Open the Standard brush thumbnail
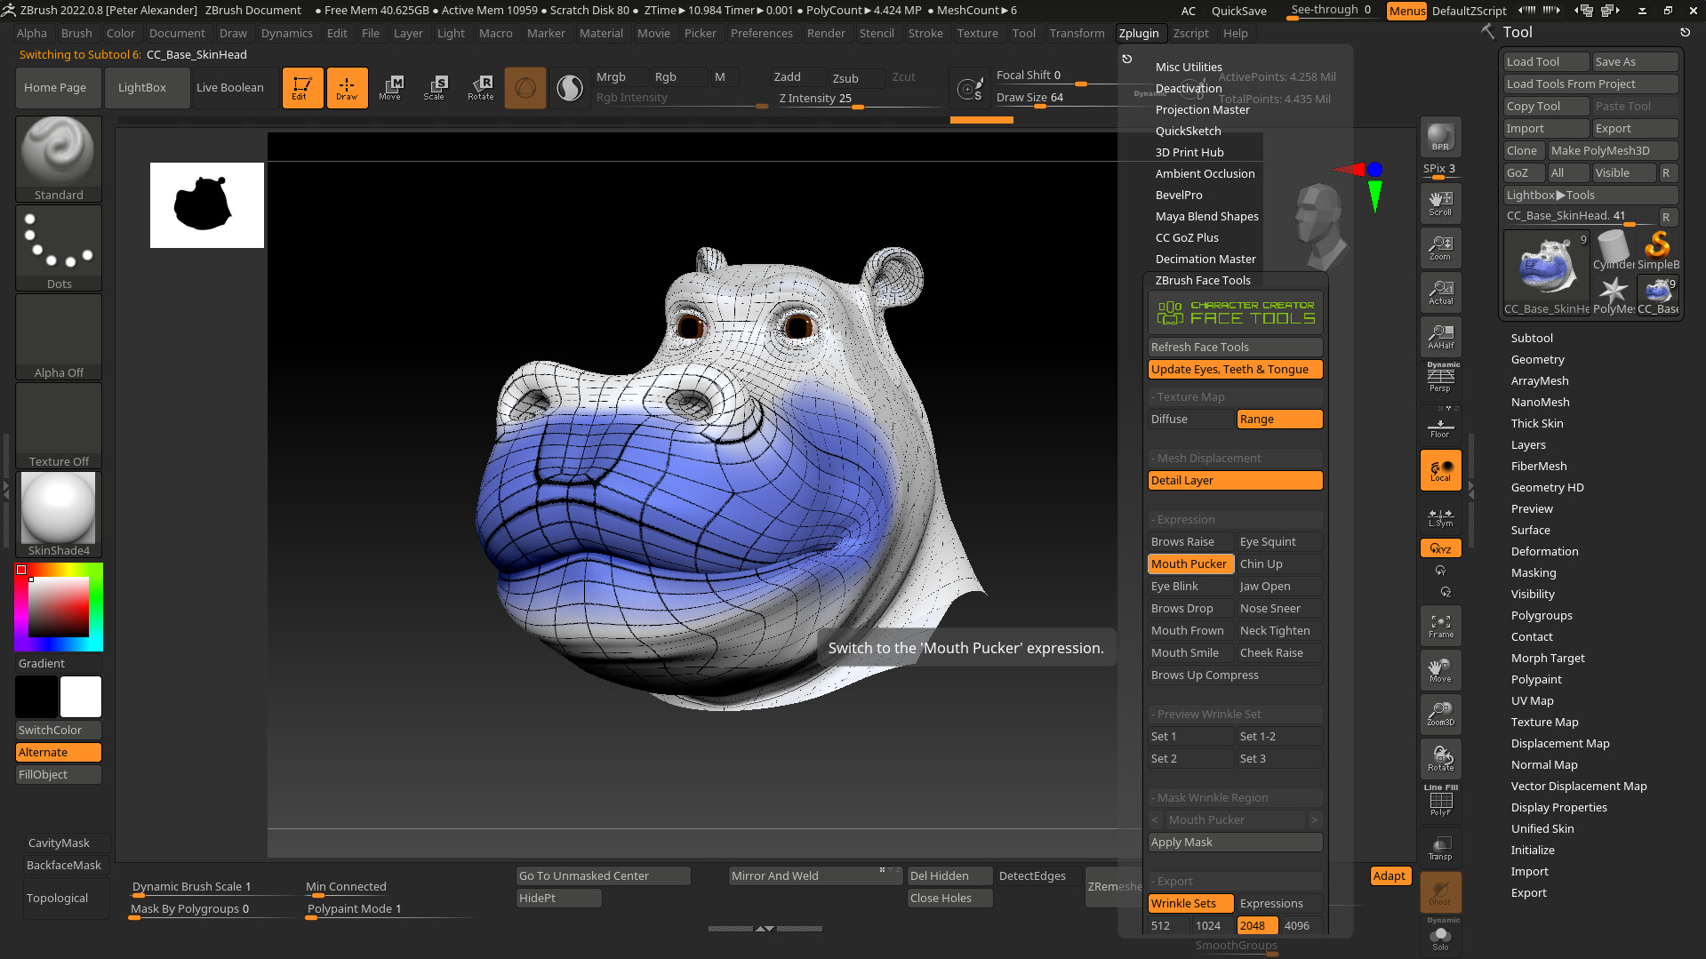 click(x=59, y=158)
